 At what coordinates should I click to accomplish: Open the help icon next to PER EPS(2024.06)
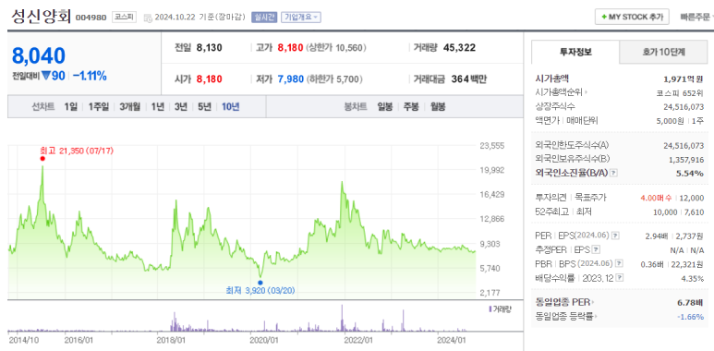tap(615, 236)
